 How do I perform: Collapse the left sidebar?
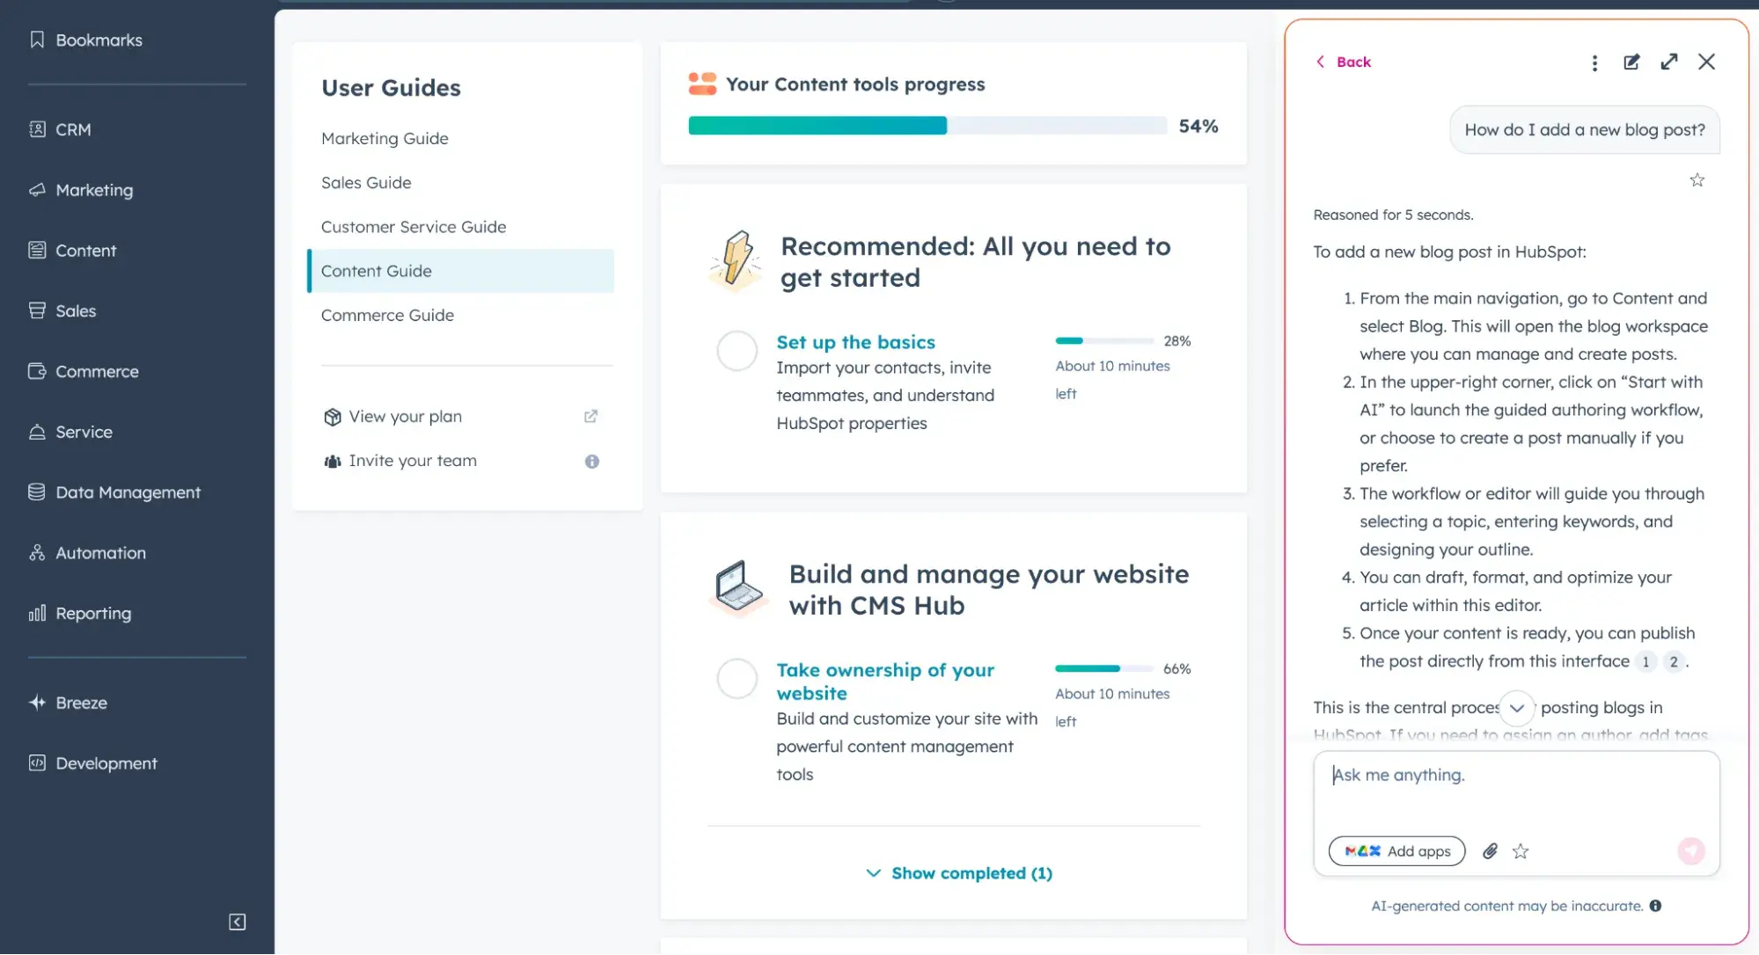[235, 922]
